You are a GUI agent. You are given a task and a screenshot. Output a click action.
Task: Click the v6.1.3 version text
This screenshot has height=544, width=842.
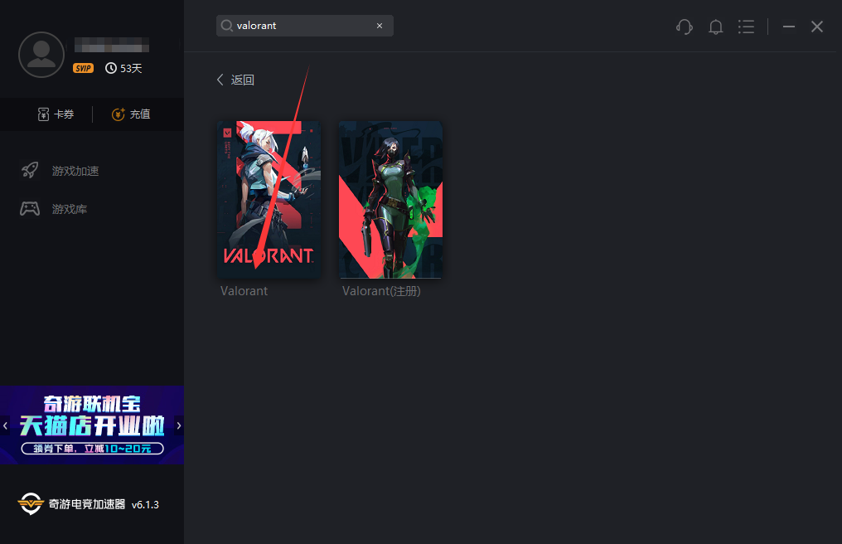coord(145,505)
